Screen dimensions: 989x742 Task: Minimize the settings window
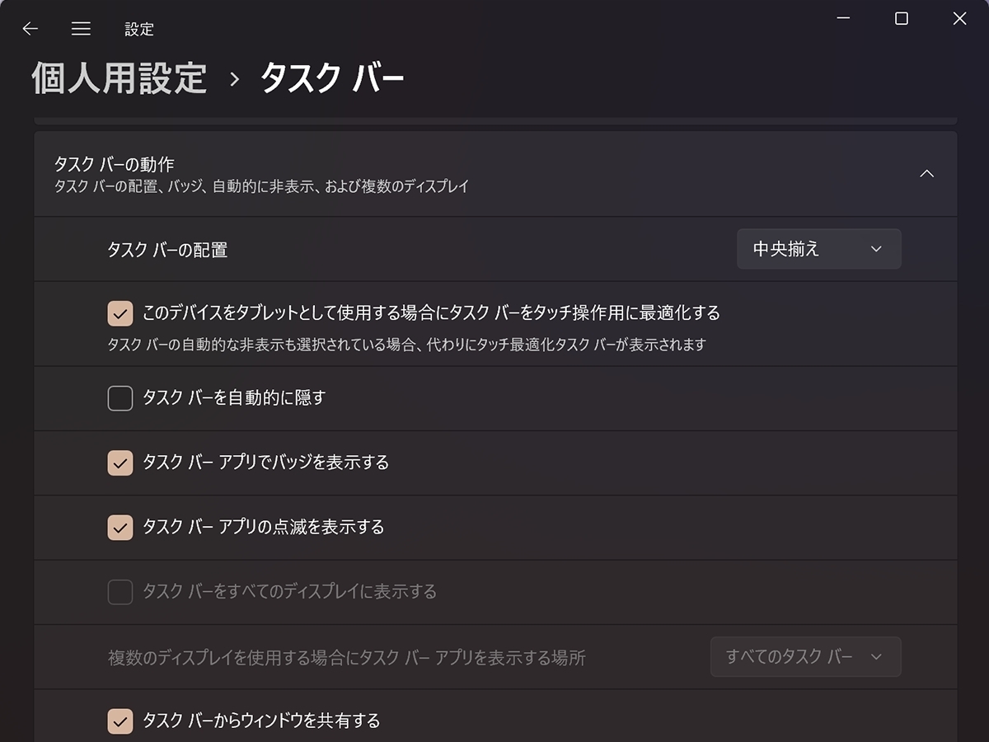coord(844,18)
